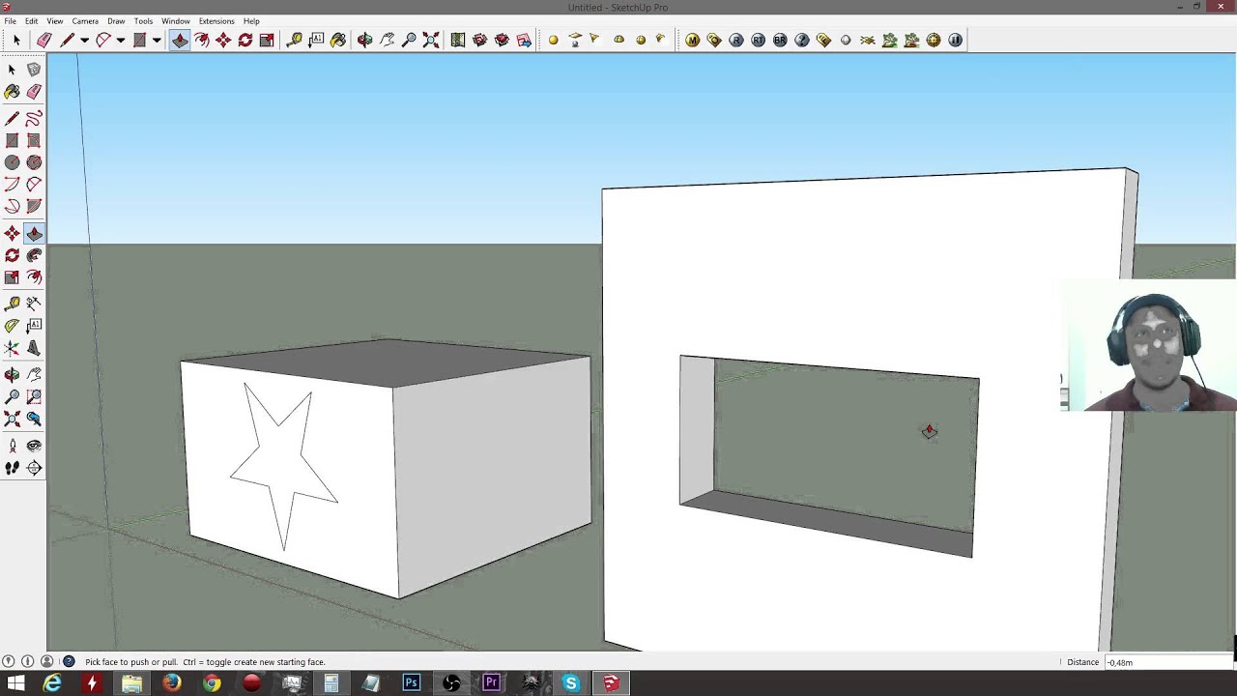Open the Camera menu
Screen dimensions: 1237x696
(85, 21)
